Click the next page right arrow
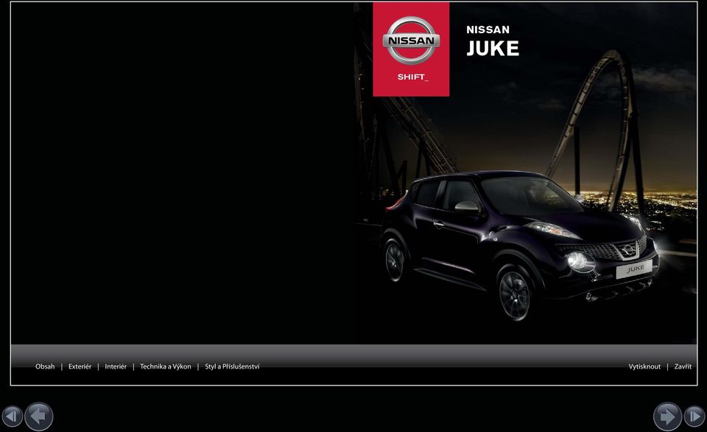The image size is (707, 432). tap(667, 417)
